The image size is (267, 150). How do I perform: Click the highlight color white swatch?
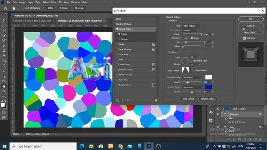[209, 77]
